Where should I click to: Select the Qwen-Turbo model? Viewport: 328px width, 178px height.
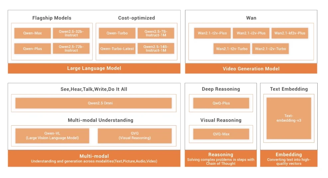[117, 33]
